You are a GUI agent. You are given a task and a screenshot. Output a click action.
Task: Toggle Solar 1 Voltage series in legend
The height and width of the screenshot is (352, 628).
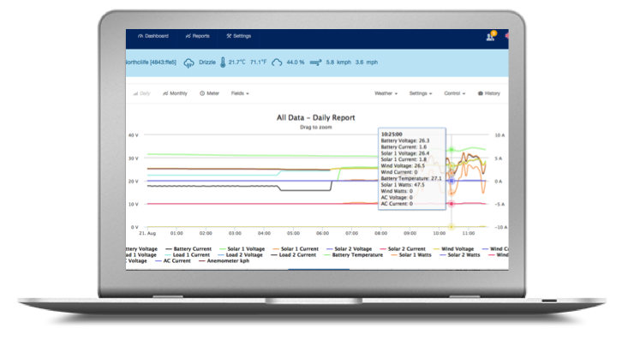246,248
